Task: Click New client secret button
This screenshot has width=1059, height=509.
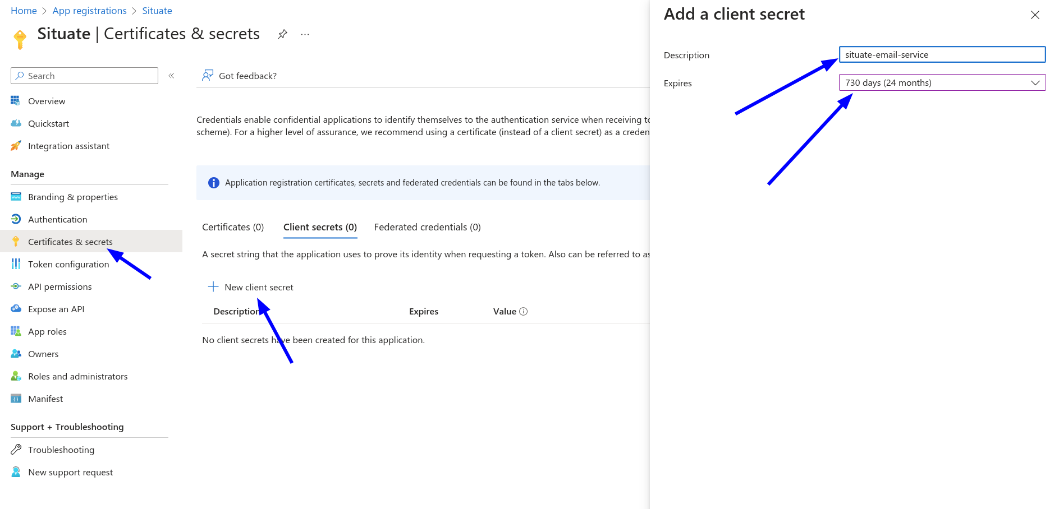Action: (251, 287)
